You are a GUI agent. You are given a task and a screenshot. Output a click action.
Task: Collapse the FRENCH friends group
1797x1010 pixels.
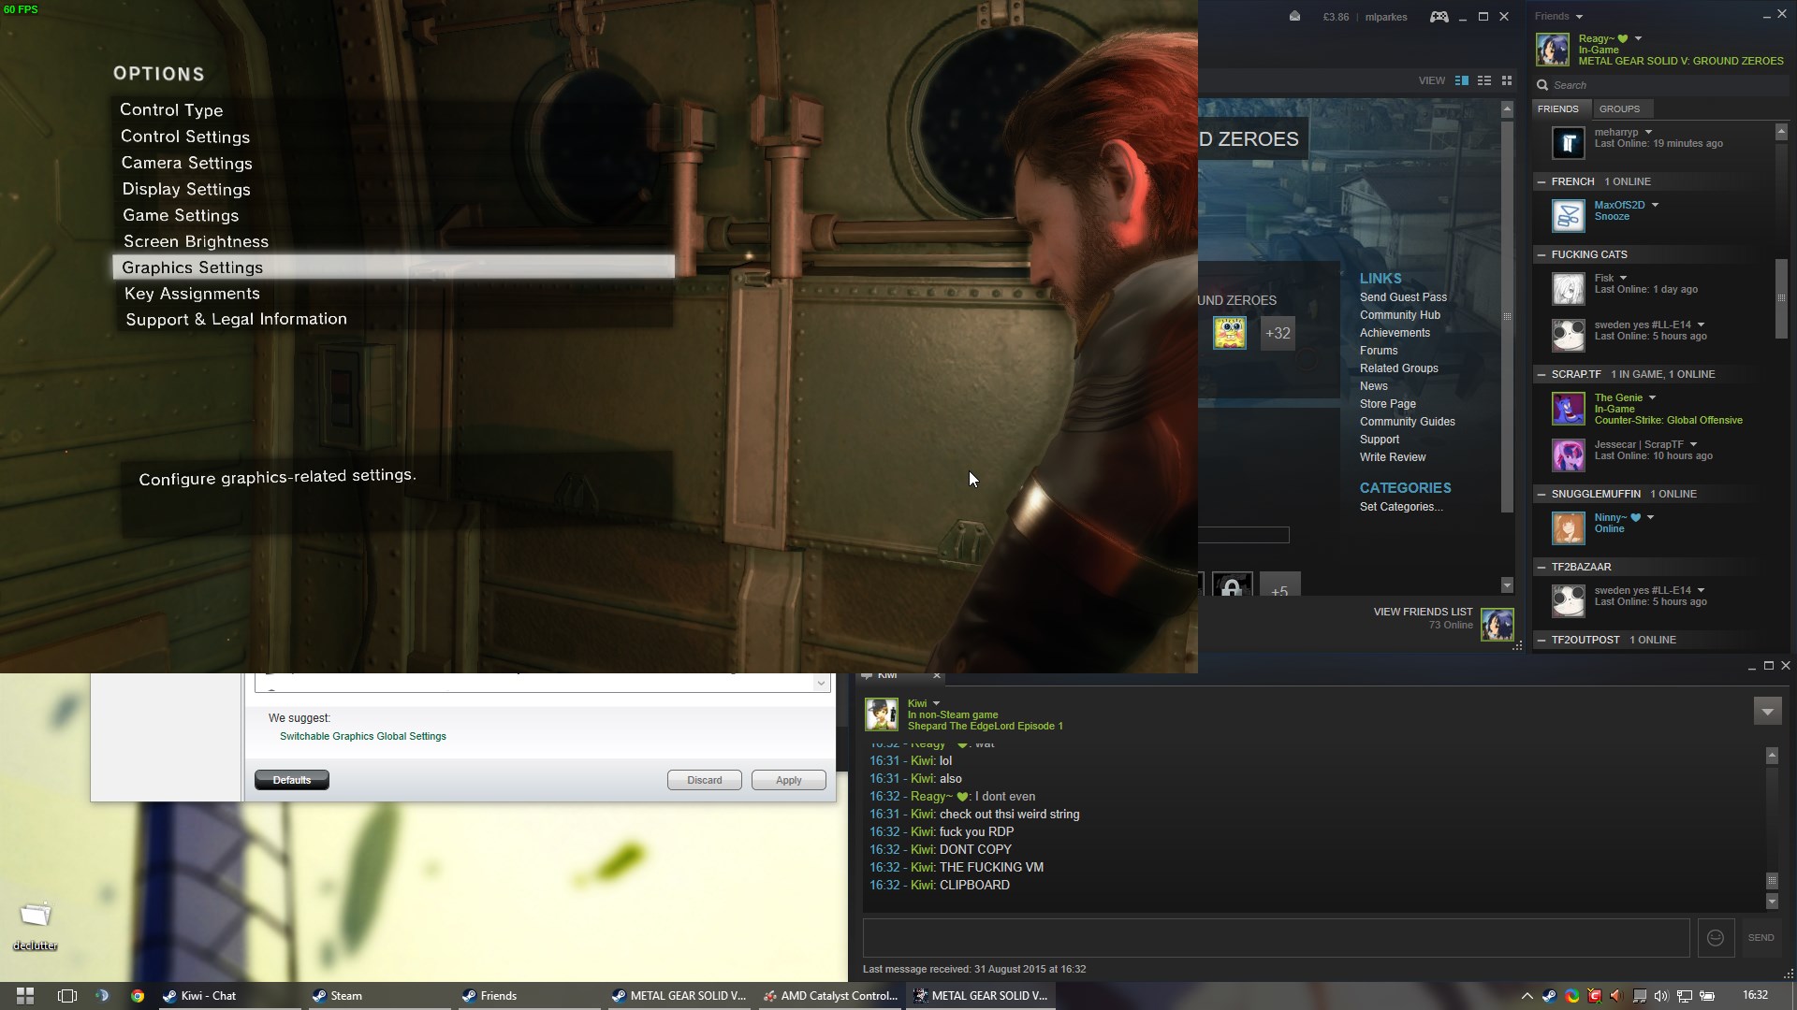(x=1541, y=181)
